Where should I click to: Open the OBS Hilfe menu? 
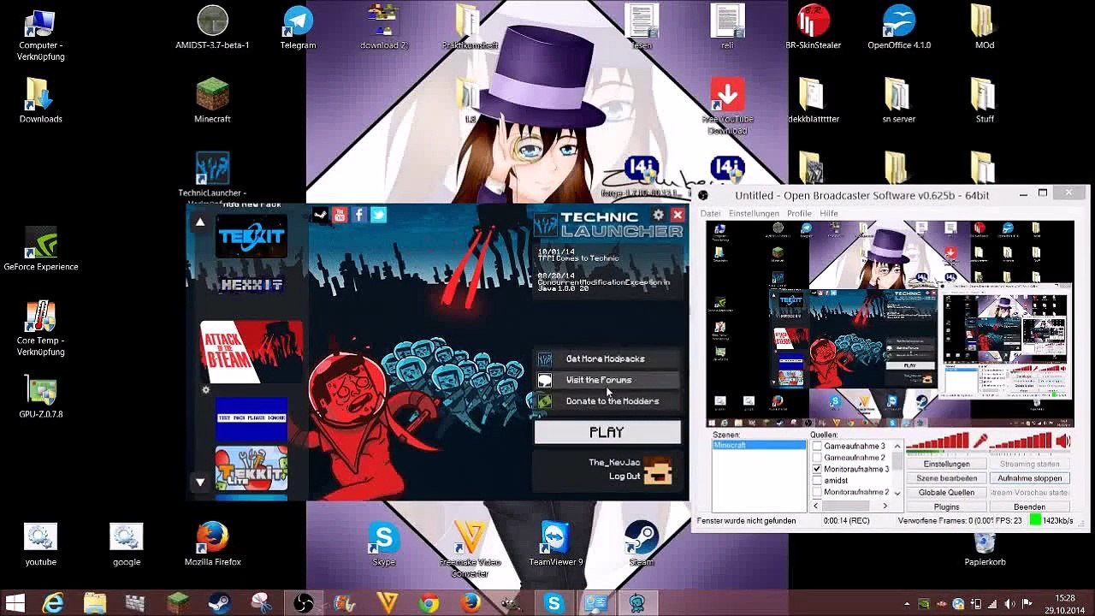(829, 213)
